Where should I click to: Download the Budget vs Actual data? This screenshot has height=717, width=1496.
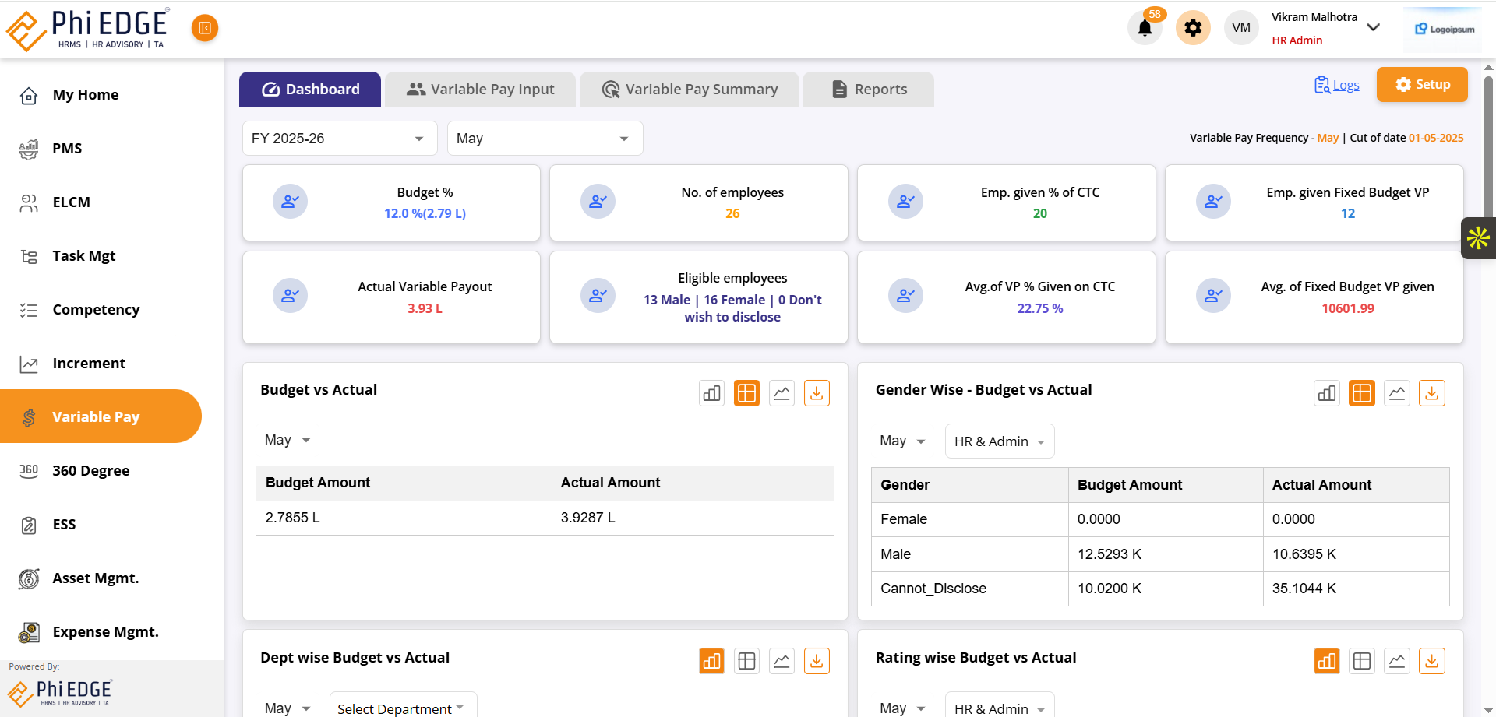click(817, 393)
